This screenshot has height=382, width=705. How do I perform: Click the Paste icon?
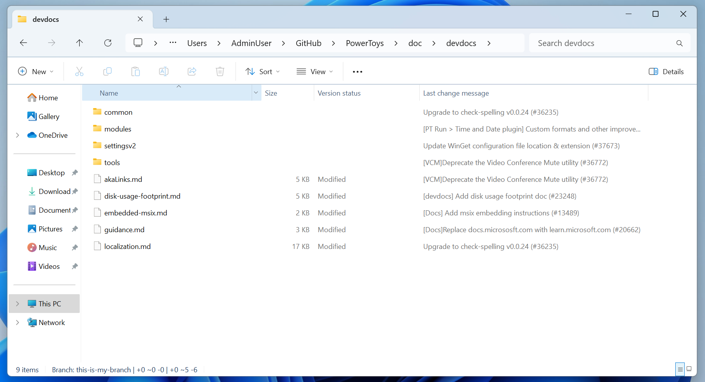(x=136, y=71)
